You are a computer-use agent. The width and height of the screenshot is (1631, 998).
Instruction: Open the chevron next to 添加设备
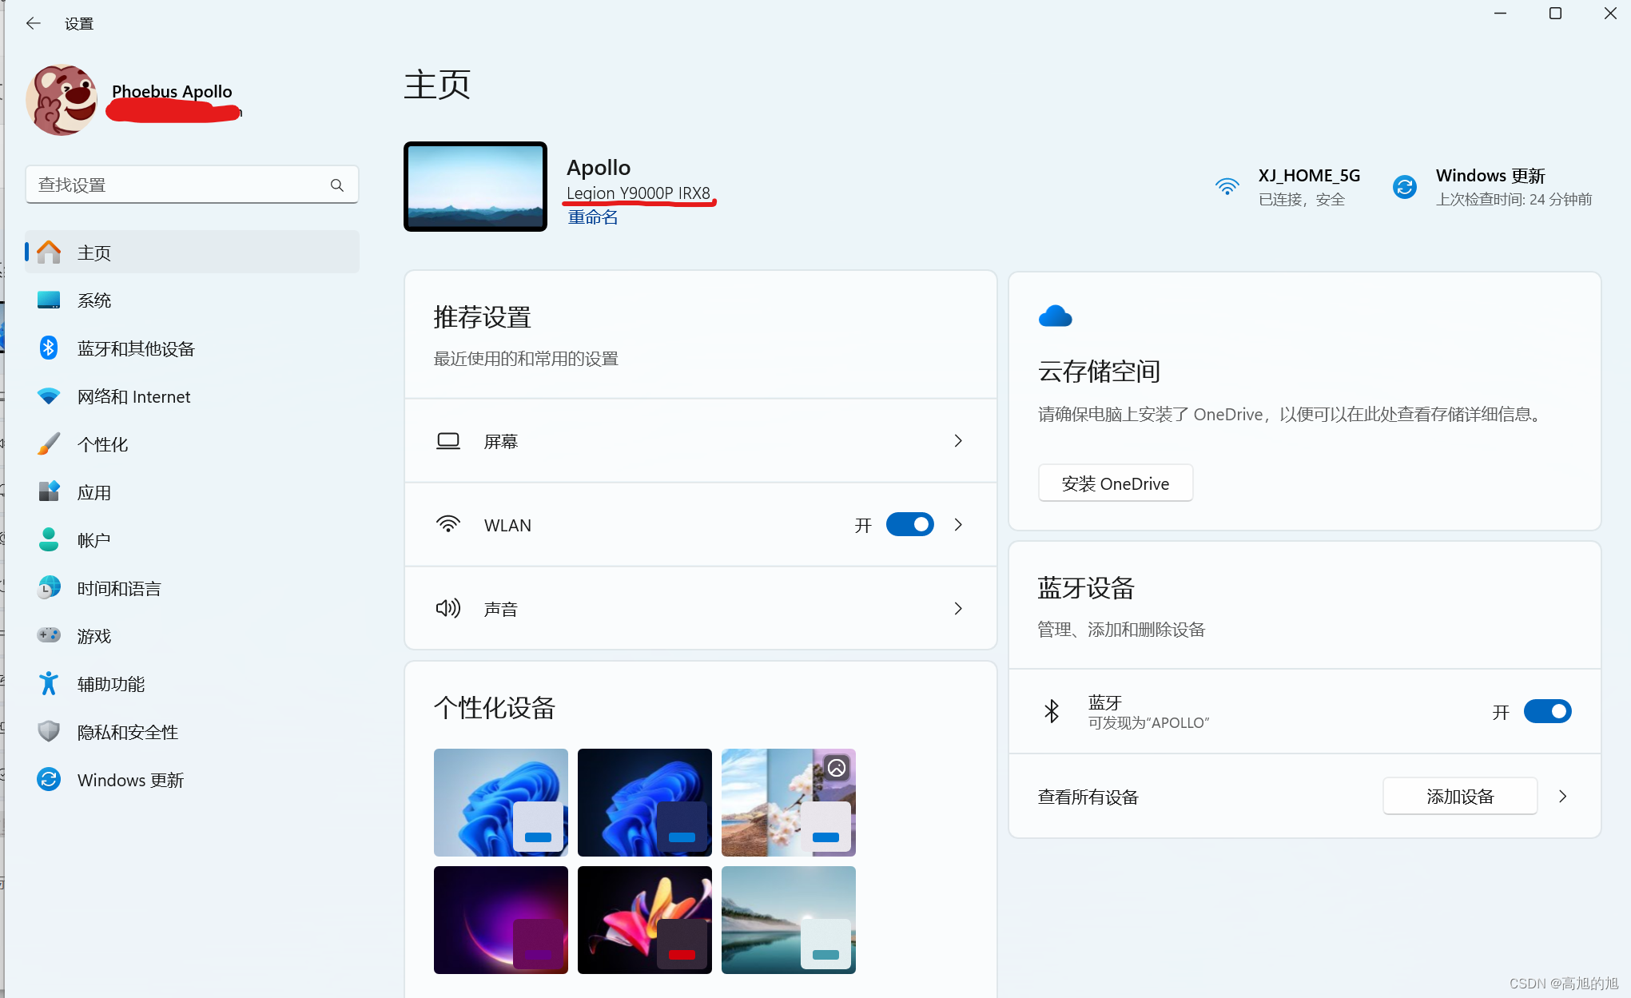1562,797
